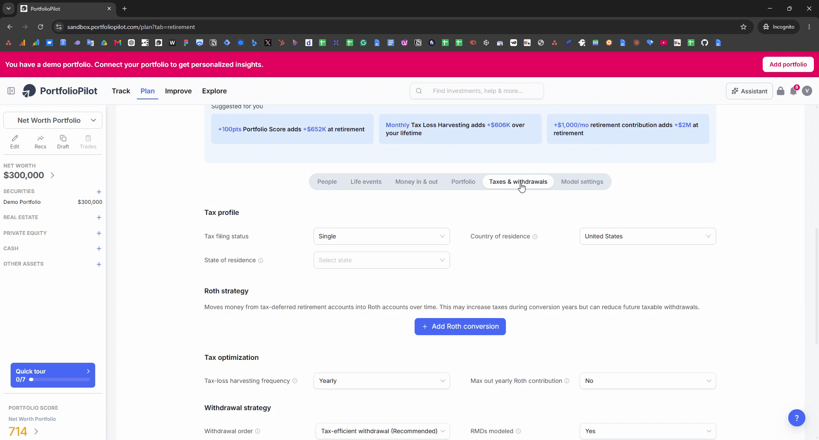Screen dimensions: 819x440
Task: Open the Improve menu
Action: pos(178,91)
